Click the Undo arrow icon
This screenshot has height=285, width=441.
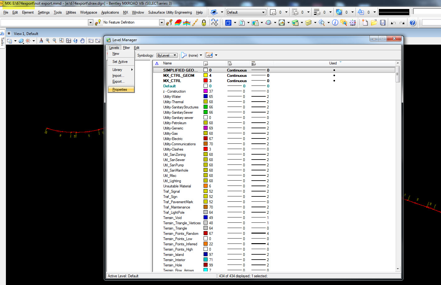(393, 23)
